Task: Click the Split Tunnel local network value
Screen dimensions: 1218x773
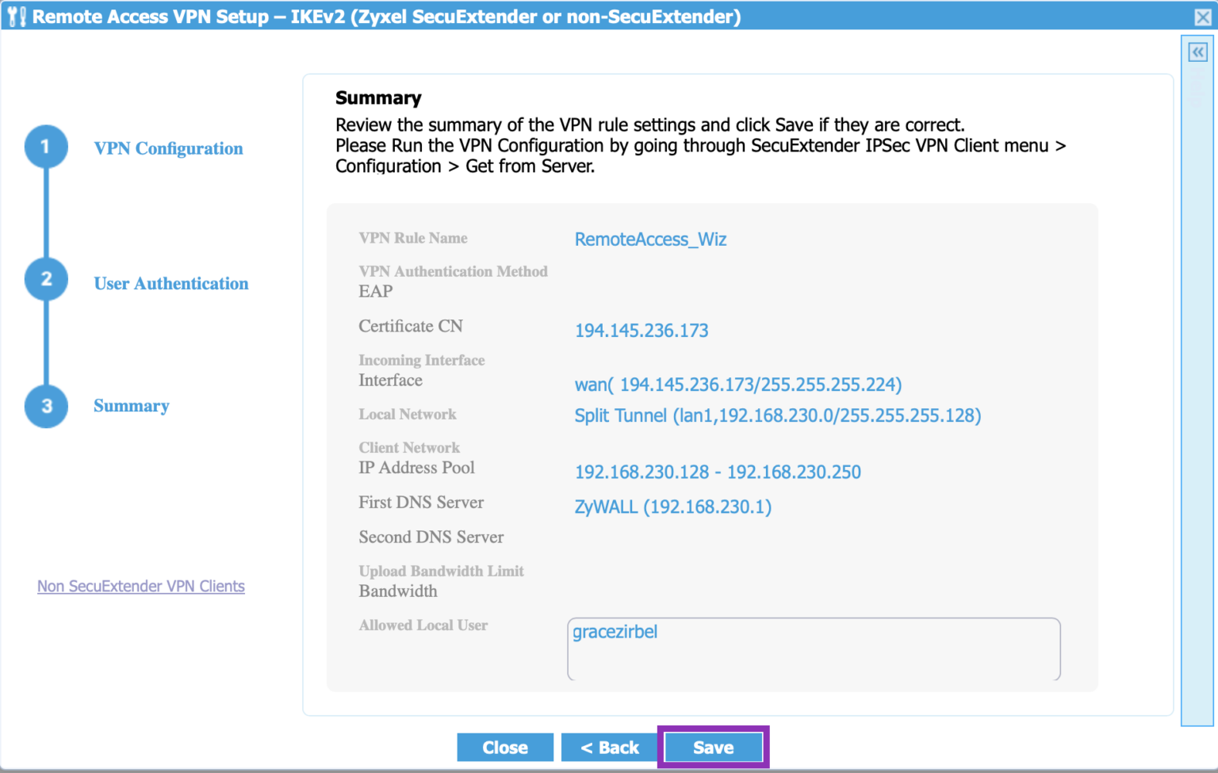Action: 777,415
